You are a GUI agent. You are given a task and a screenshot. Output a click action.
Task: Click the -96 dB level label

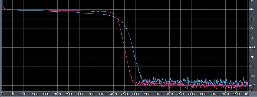(x=252, y=38)
